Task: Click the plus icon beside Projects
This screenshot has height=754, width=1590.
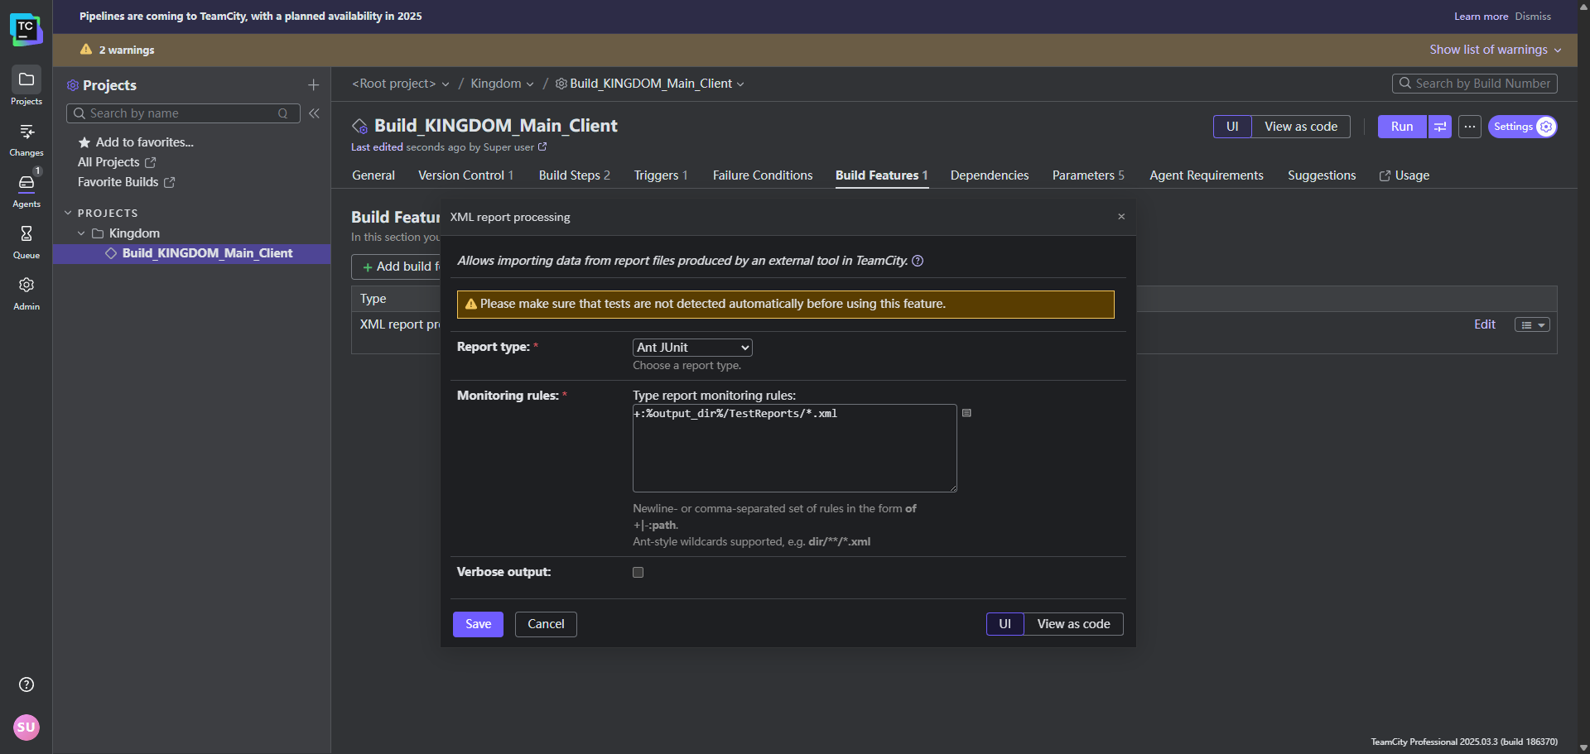Action: pos(313,85)
